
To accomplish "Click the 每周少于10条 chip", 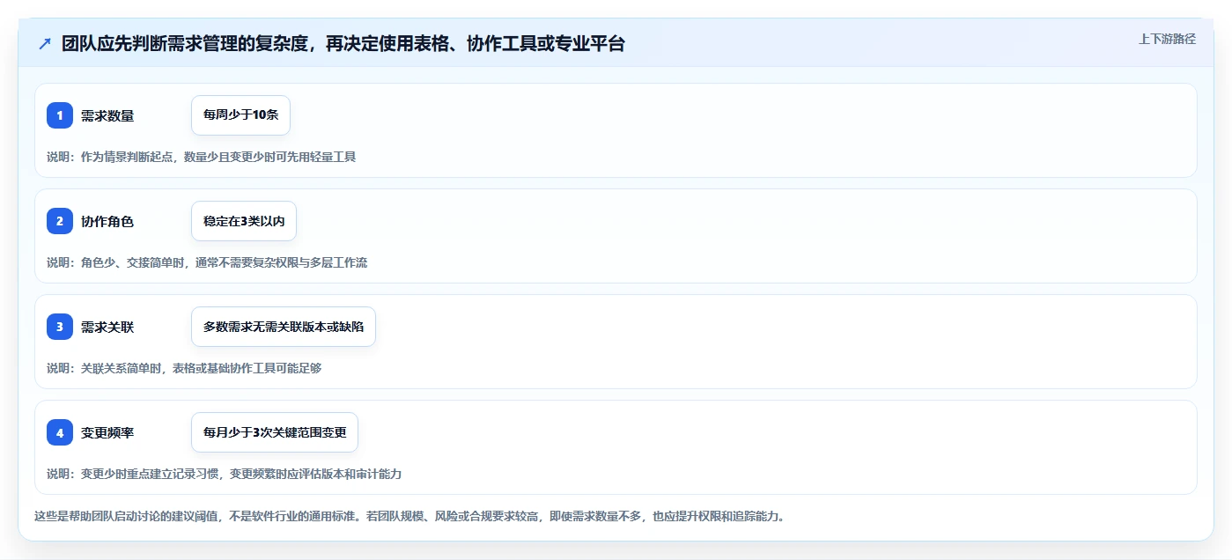I will 240,115.
